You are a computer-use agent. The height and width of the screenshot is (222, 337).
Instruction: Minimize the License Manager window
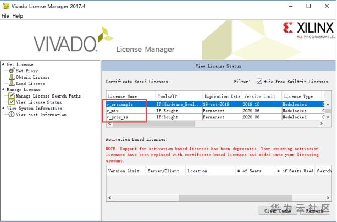pos(291,6)
